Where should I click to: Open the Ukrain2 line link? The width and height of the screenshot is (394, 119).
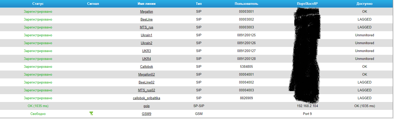point(147,43)
